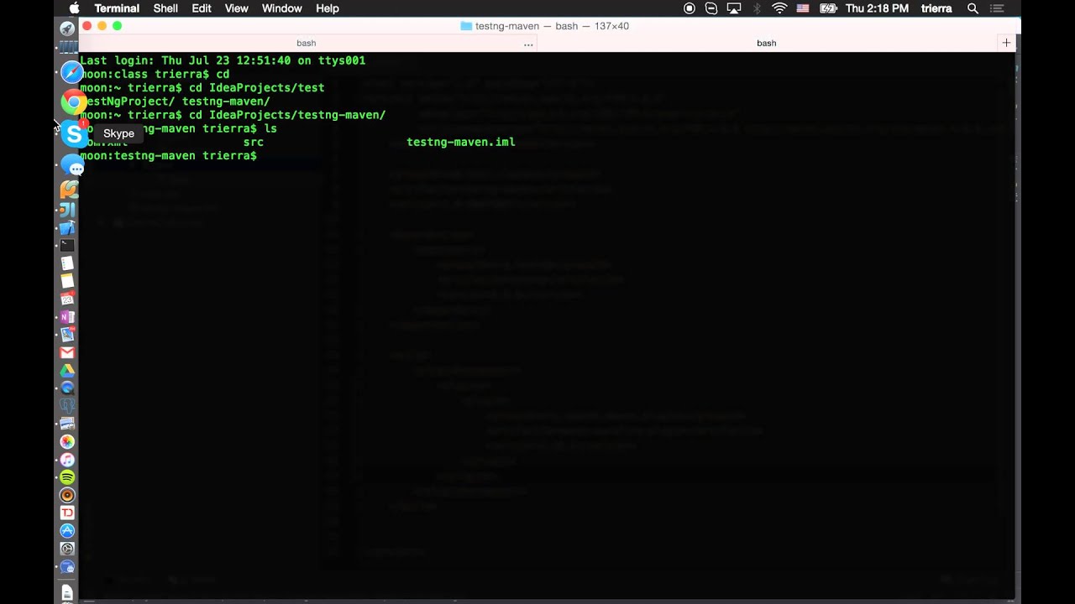Add a new Terminal tab
Image resolution: width=1075 pixels, height=604 pixels.
[1006, 43]
